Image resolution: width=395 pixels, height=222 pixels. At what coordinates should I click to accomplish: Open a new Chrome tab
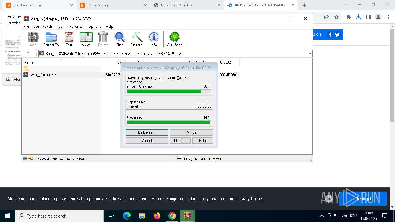pos(305,5)
